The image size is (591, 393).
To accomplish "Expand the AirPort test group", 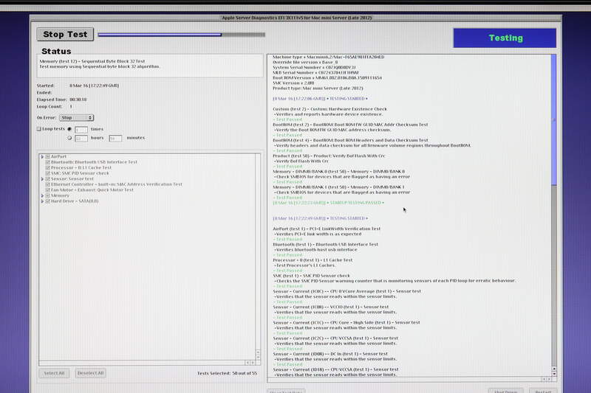I will coord(42,157).
